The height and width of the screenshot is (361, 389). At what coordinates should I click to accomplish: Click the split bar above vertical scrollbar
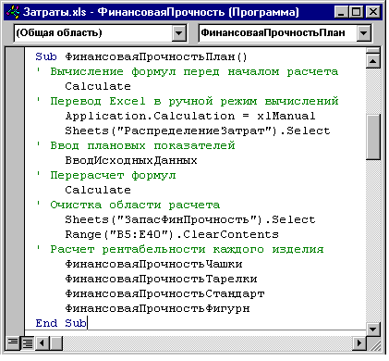(373, 51)
